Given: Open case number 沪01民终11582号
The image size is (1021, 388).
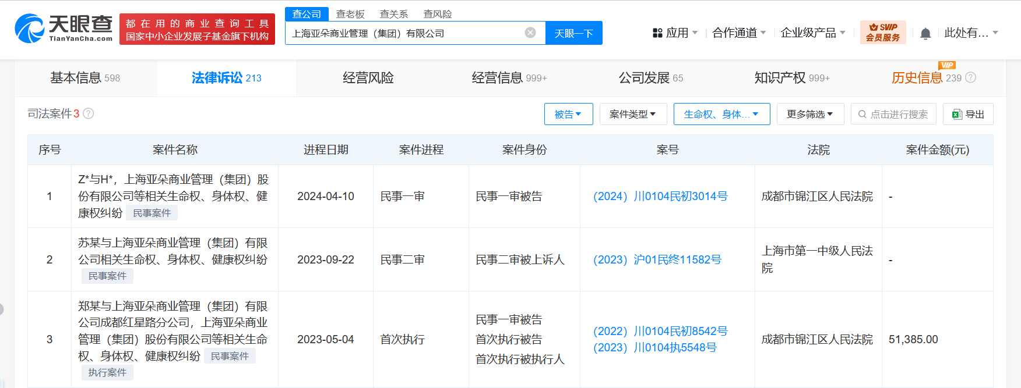Looking at the screenshot, I should click(657, 260).
